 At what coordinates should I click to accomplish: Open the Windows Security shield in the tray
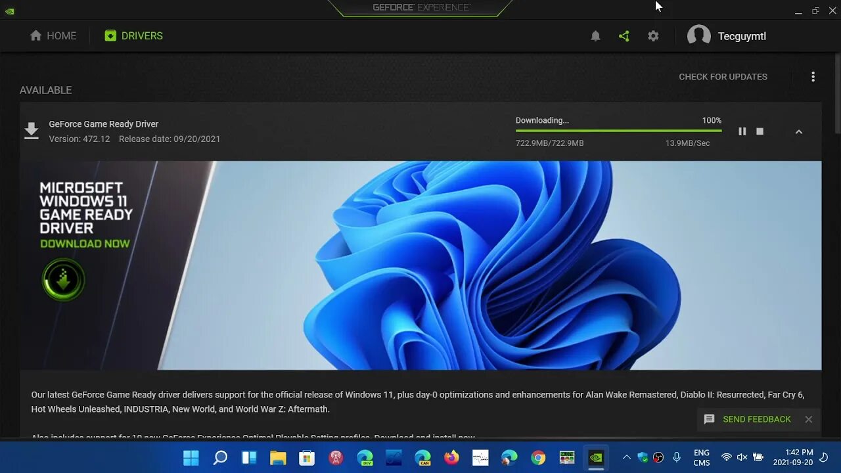643,457
